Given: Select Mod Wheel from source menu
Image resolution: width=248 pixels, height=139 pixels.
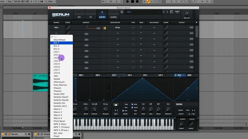Looking at the screenshot, I should pyautogui.click(x=61, y=40).
